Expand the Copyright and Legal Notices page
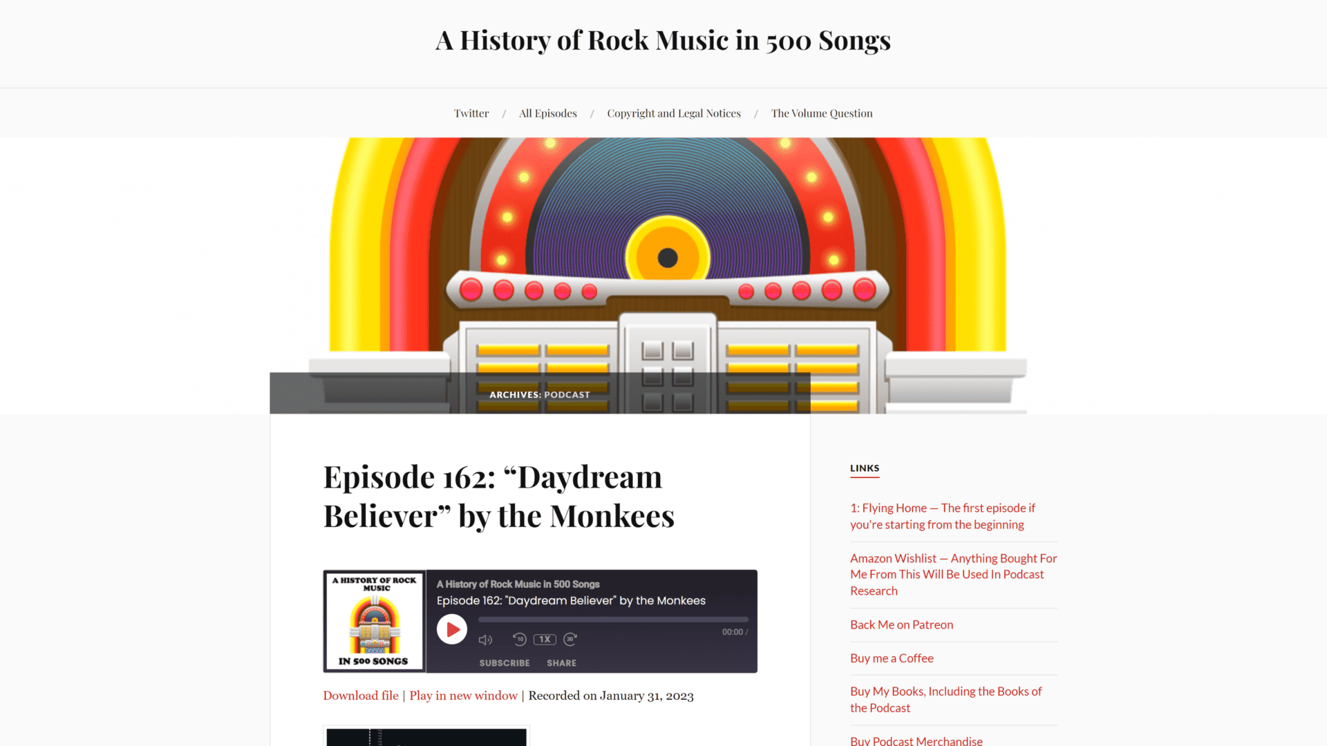 tap(674, 112)
